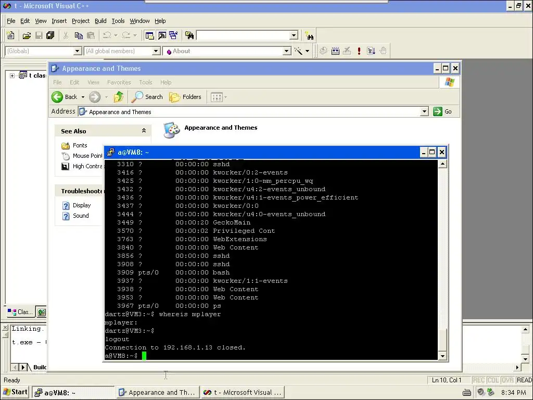Open WizardBar actions arrow dropdown

tap(307, 51)
